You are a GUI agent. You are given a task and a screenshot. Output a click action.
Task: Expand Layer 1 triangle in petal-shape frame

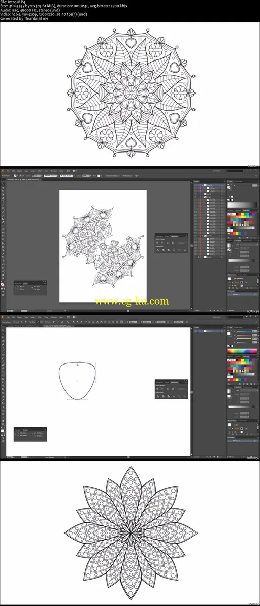(x=202, y=331)
